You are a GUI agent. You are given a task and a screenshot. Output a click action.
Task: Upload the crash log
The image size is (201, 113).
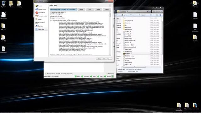point(98,9)
